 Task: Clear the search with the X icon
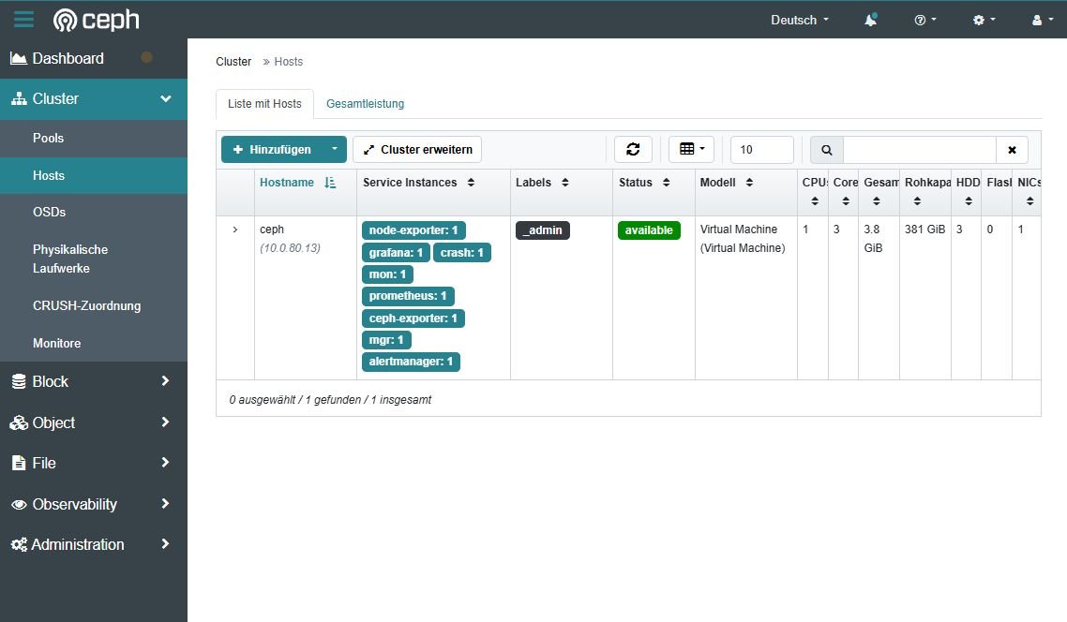(1012, 149)
